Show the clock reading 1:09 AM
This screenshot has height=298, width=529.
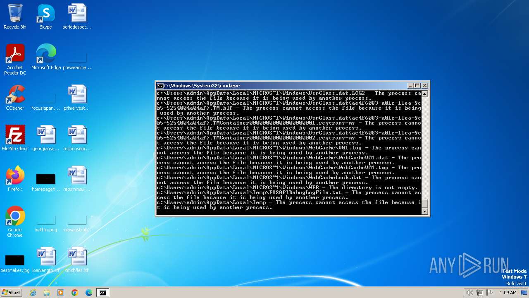(508, 293)
